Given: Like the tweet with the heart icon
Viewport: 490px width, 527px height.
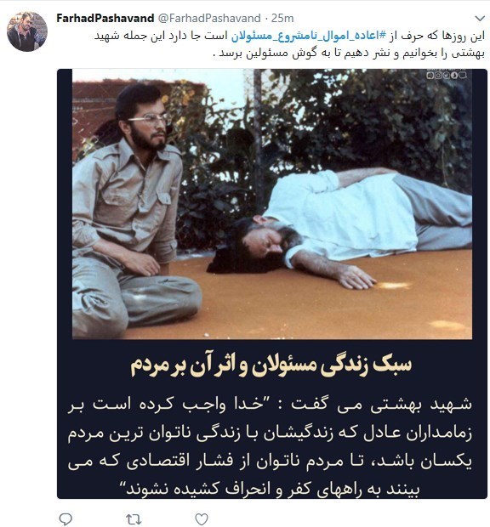Looking at the screenshot, I should pyautogui.click(x=202, y=519).
